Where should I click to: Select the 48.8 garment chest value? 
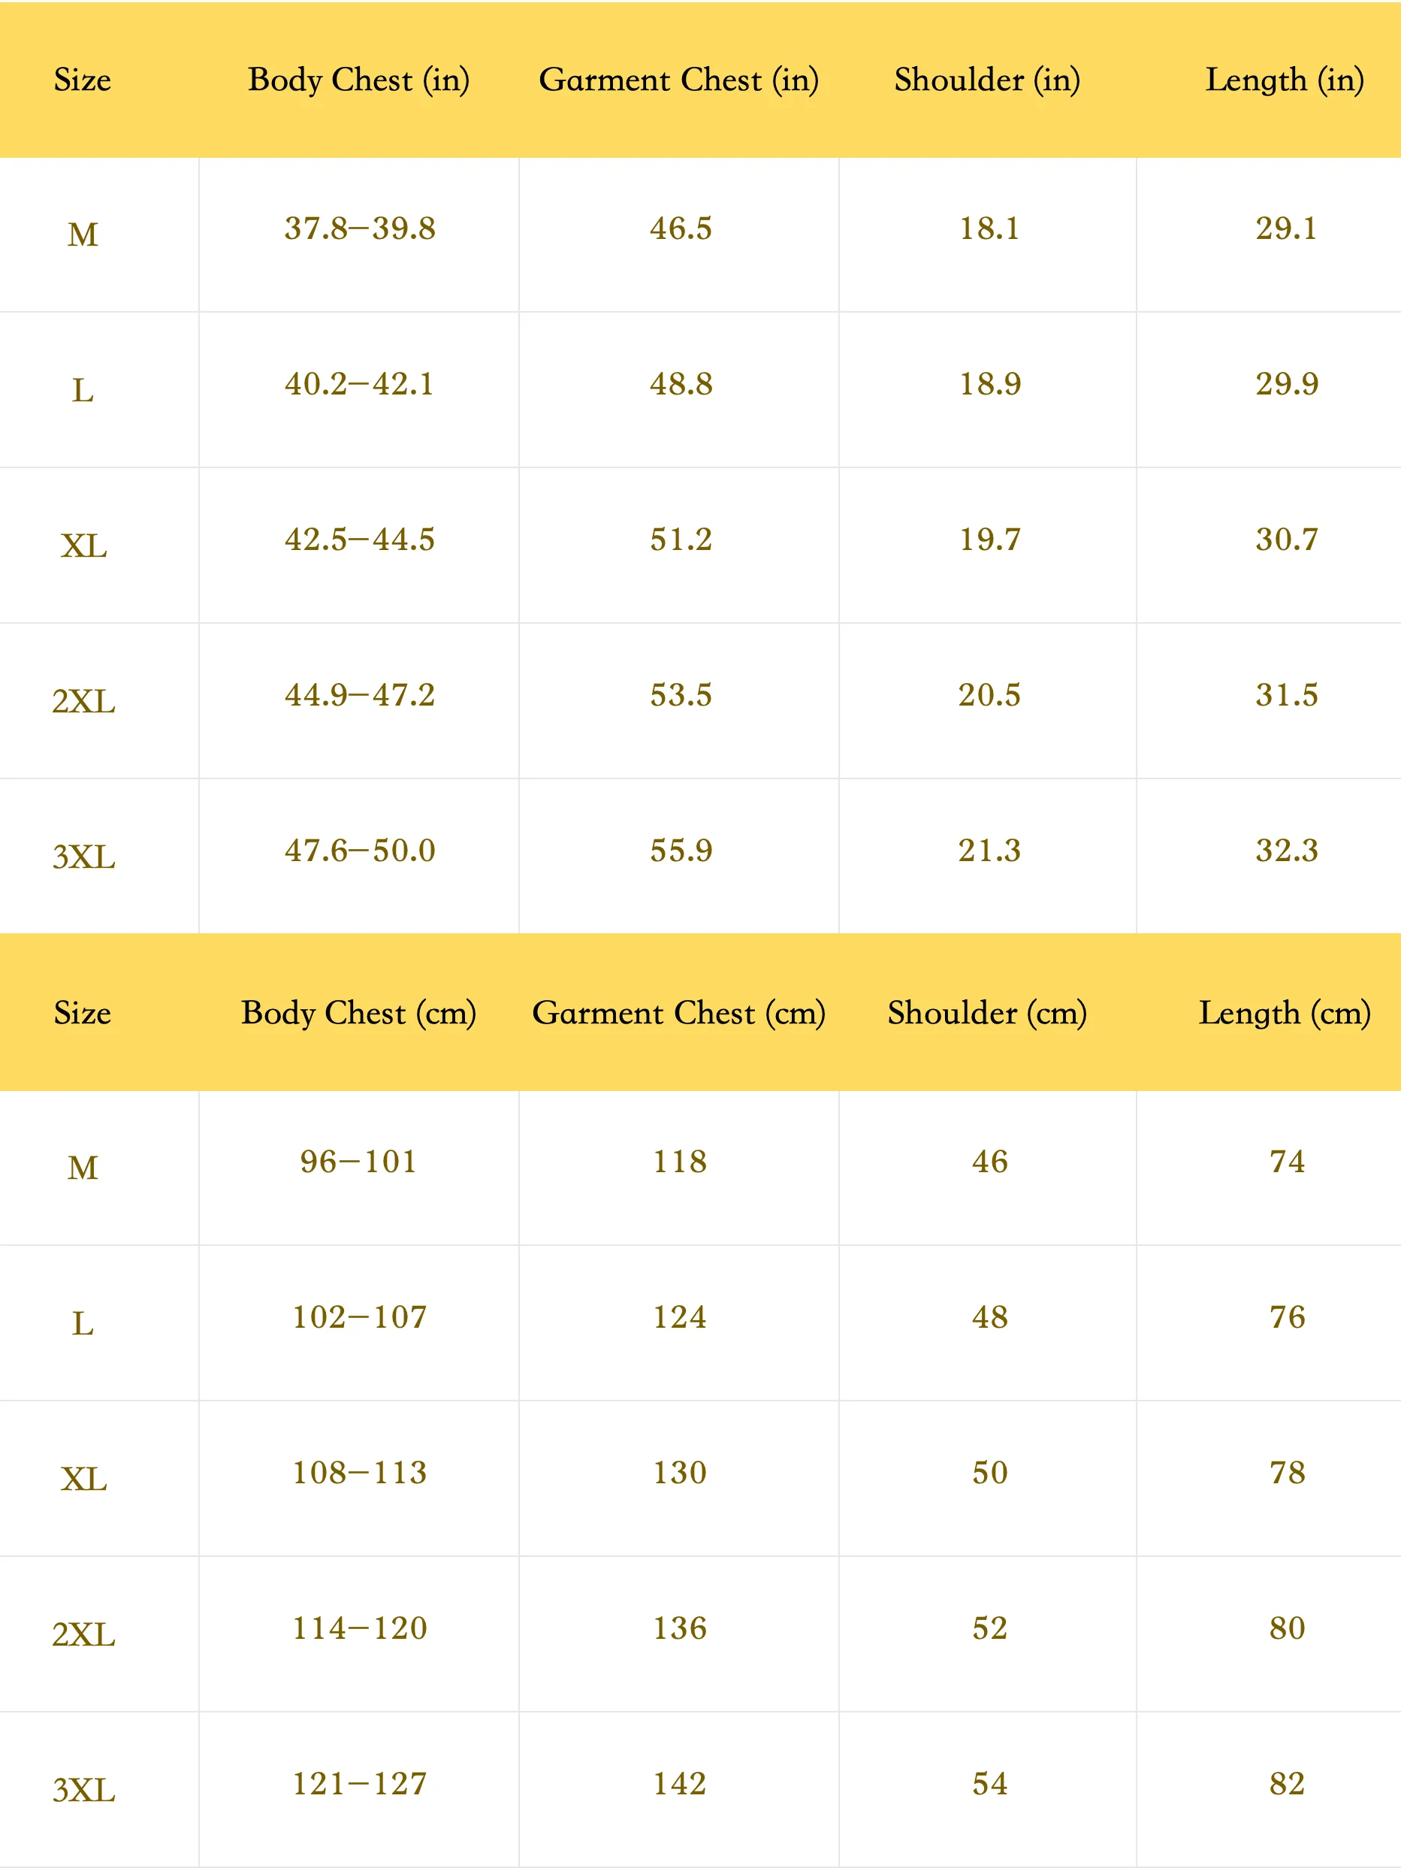tap(681, 384)
